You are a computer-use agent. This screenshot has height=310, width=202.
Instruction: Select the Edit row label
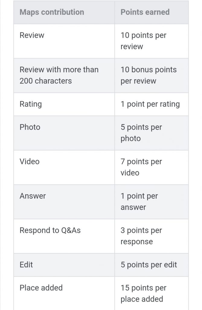coord(26,265)
